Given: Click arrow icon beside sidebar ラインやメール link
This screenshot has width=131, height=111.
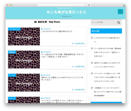Looking at the screenshot, I should point(92,73).
